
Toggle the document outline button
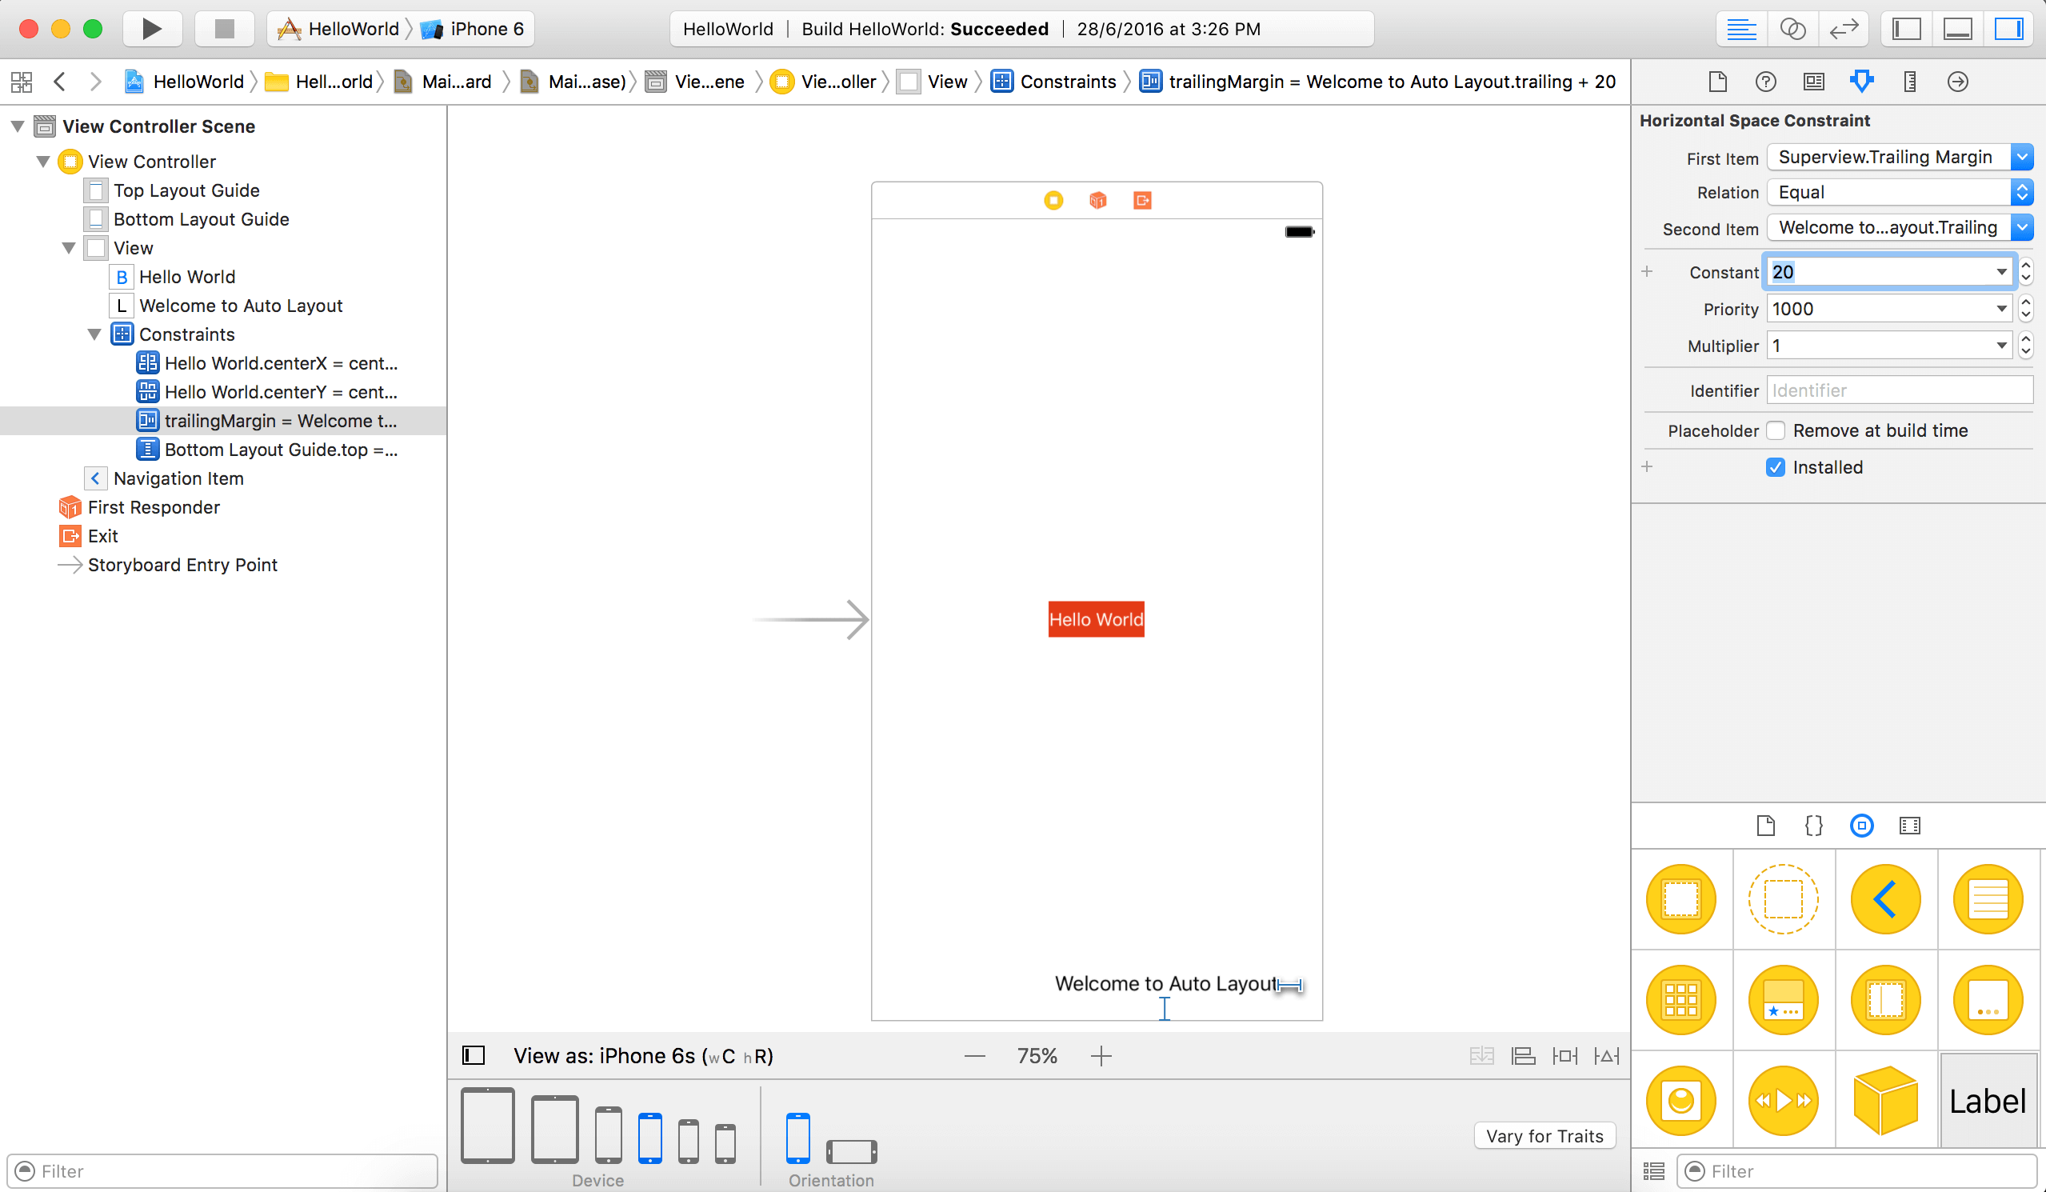(474, 1055)
